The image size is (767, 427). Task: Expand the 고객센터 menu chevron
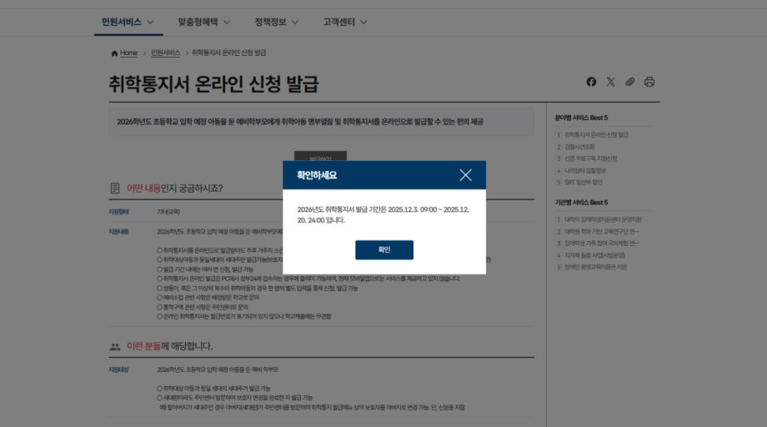363,22
